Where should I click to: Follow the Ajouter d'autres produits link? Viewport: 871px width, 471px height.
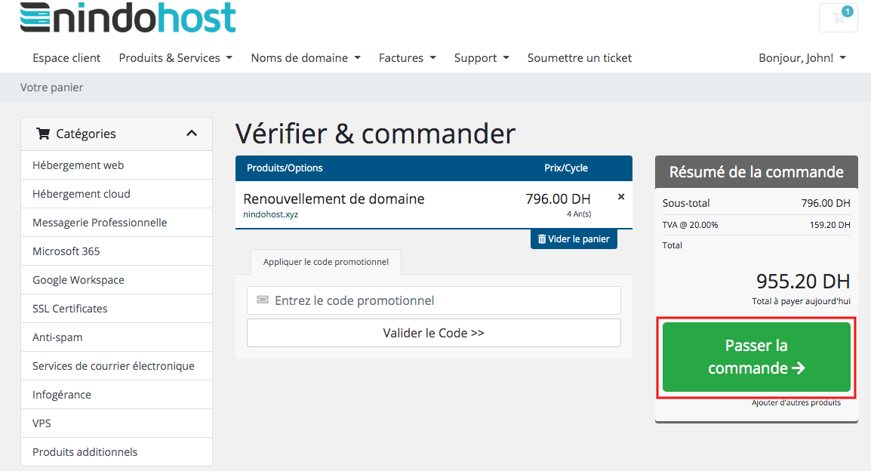796,402
